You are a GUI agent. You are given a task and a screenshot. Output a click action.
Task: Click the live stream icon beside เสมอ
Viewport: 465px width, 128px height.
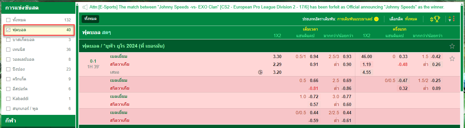[x=260, y=72]
